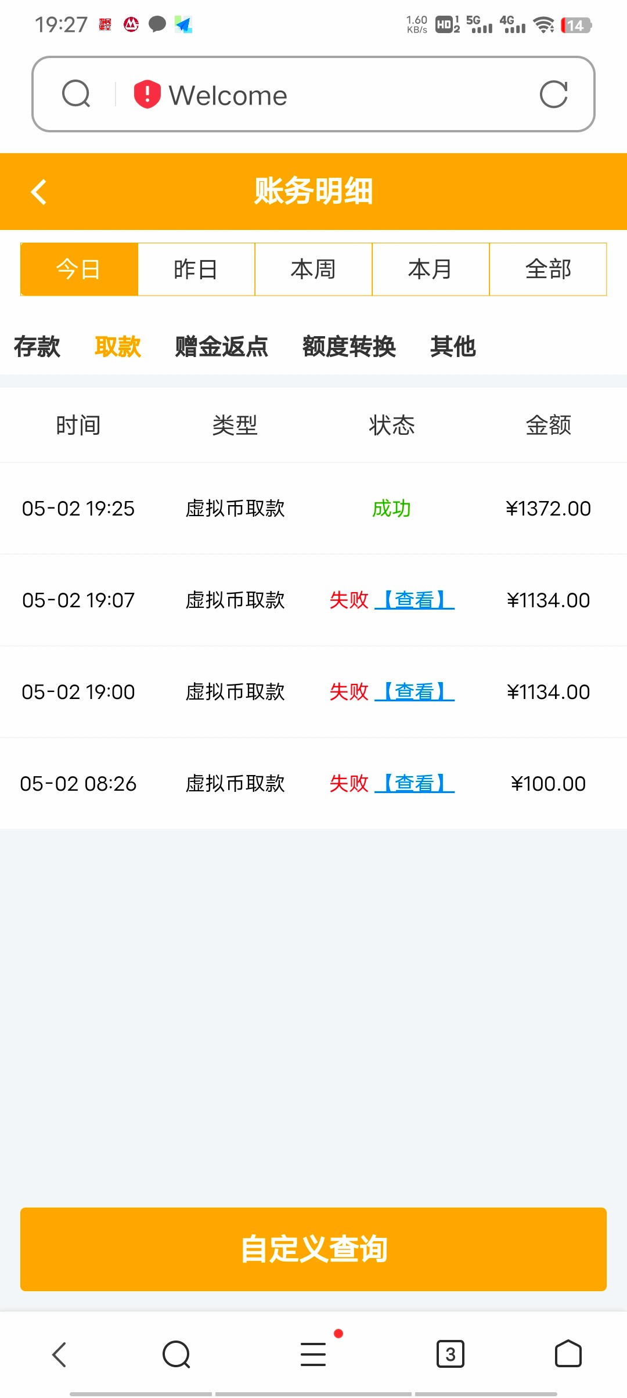Open the 赠金返点 category
The image size is (627, 1398).
pos(221,347)
